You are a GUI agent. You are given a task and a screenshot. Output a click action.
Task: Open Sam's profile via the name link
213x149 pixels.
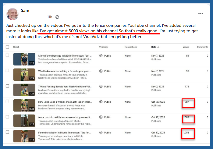(x=25, y=11)
